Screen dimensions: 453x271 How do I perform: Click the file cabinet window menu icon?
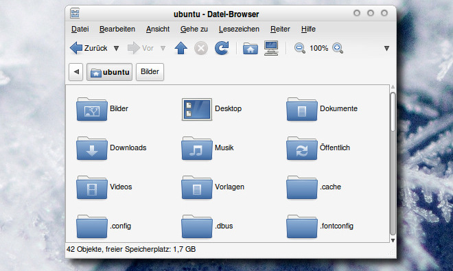(x=75, y=13)
